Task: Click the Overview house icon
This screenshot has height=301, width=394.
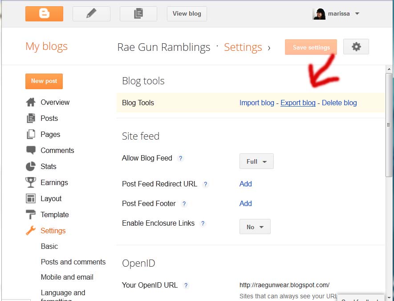Action: point(31,102)
